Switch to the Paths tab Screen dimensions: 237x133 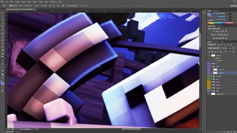(222, 42)
